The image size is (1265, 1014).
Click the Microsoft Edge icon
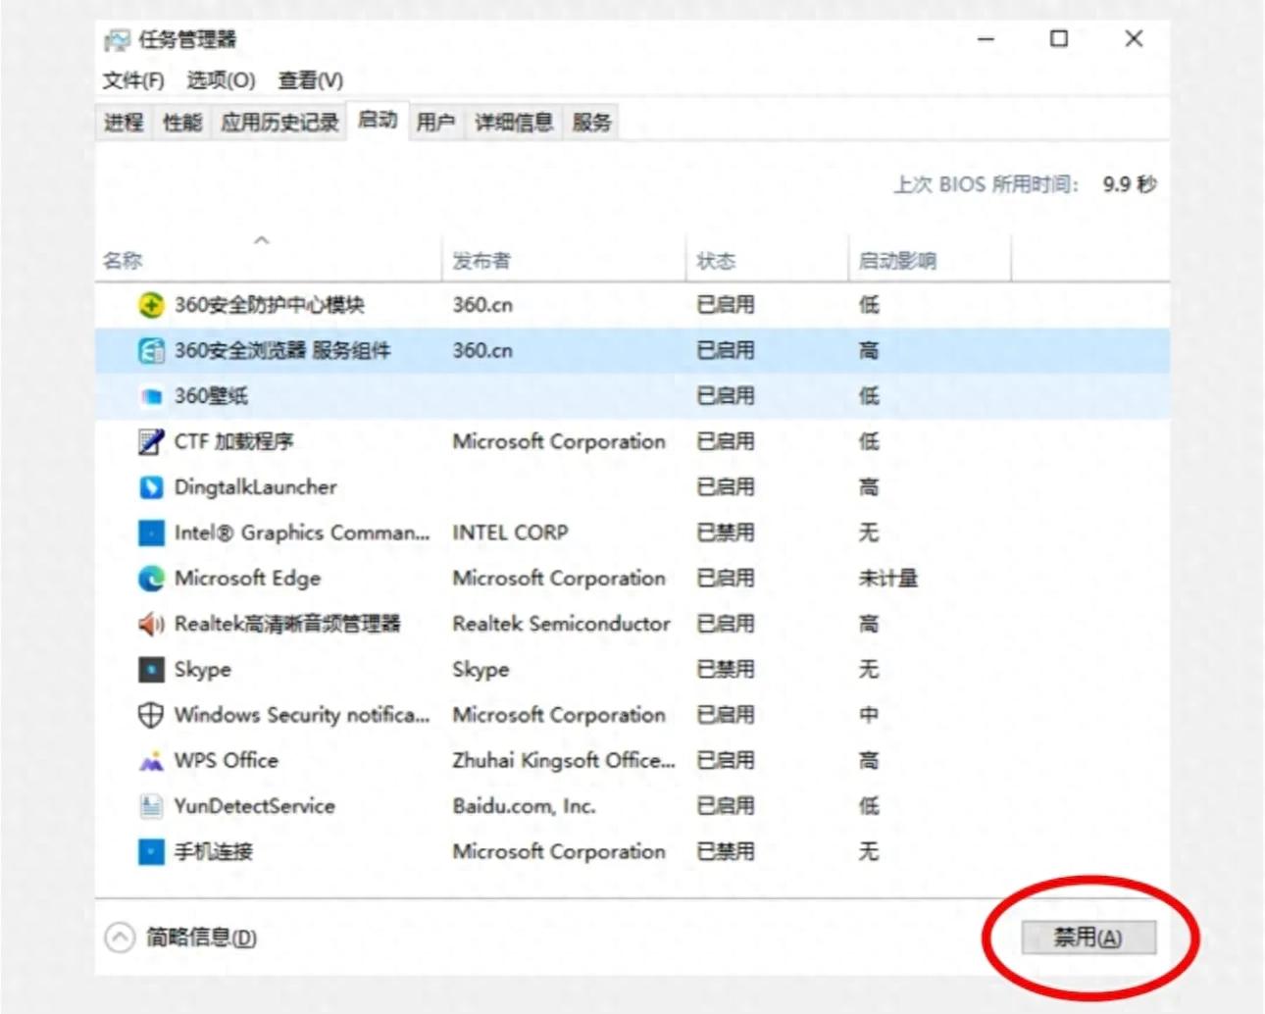[x=150, y=579]
